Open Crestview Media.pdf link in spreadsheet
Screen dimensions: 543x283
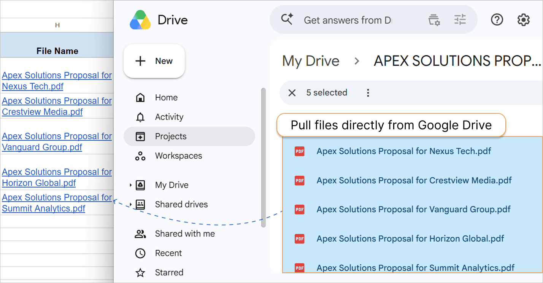[x=57, y=106]
